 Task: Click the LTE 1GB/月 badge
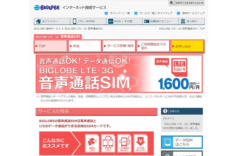click(x=179, y=67)
